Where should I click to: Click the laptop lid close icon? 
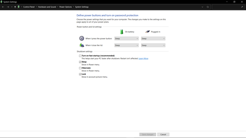point(81,45)
